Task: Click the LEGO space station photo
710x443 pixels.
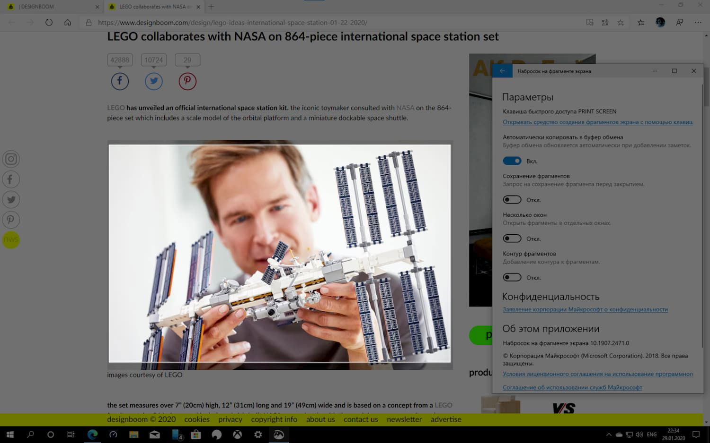Action: pyautogui.click(x=280, y=254)
